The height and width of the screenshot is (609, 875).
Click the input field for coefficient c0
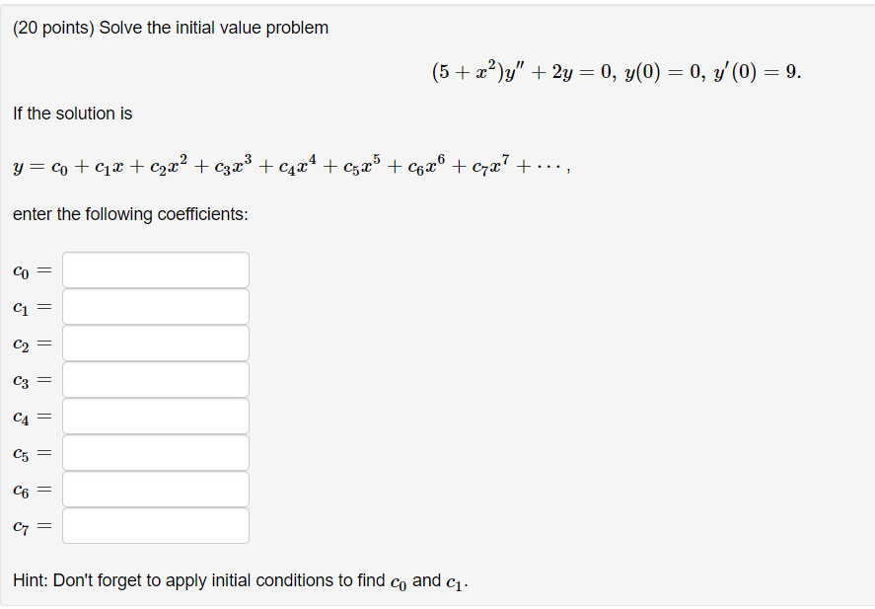155,268
